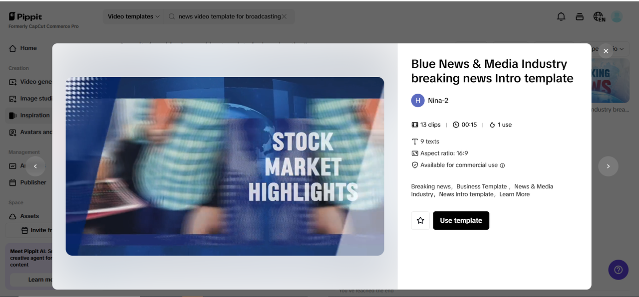This screenshot has width=639, height=297.
Task: Click the search magnifier icon
Action: tap(172, 16)
